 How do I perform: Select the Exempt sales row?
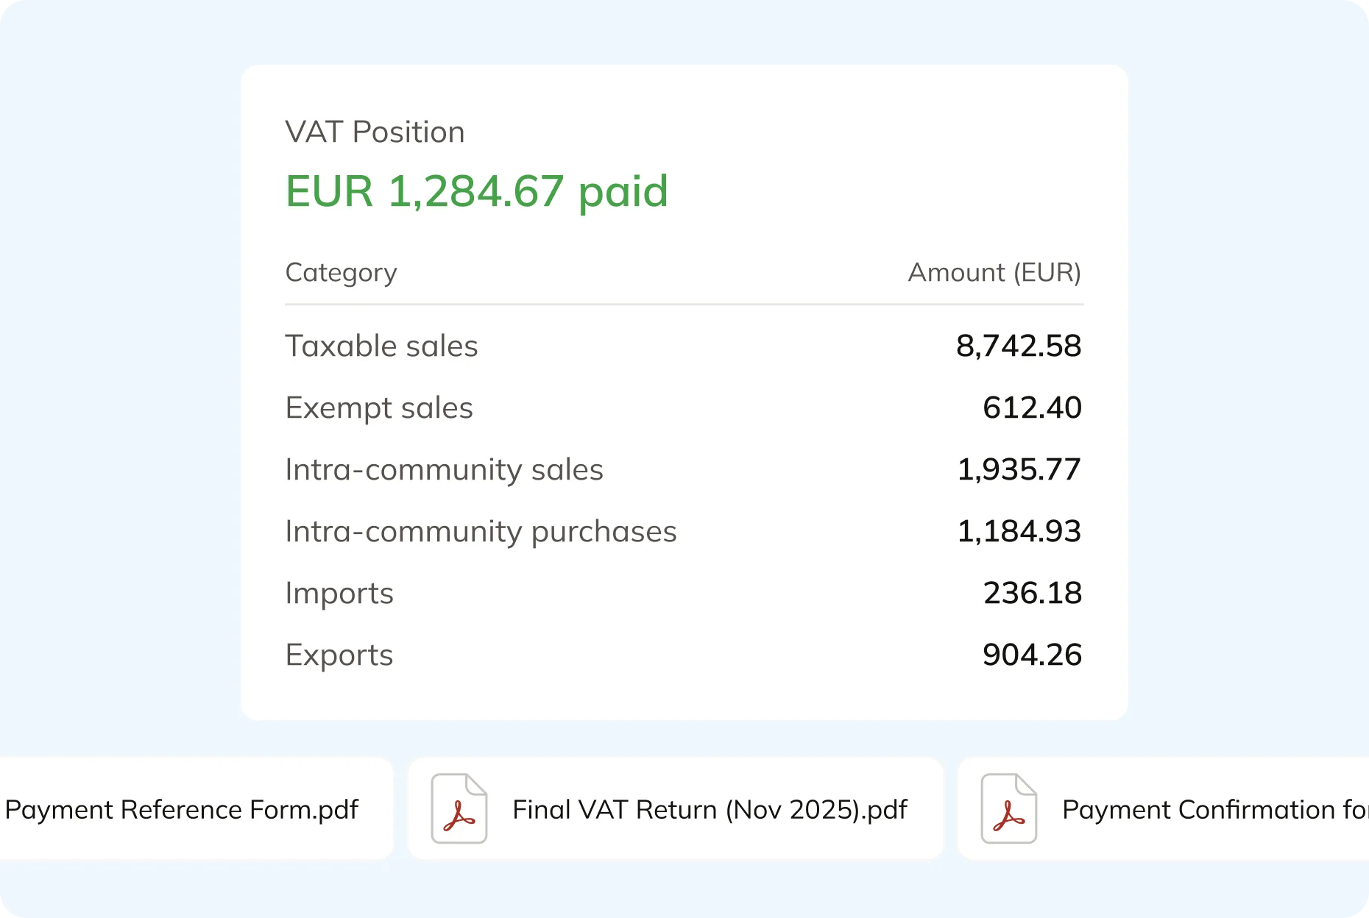coord(379,408)
